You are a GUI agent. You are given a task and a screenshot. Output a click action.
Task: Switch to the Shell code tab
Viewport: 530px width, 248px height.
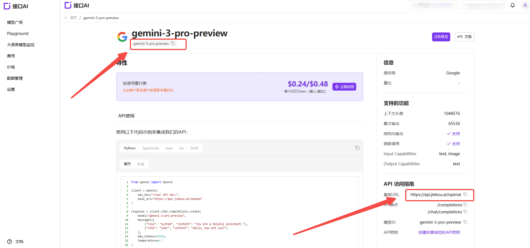(194, 148)
